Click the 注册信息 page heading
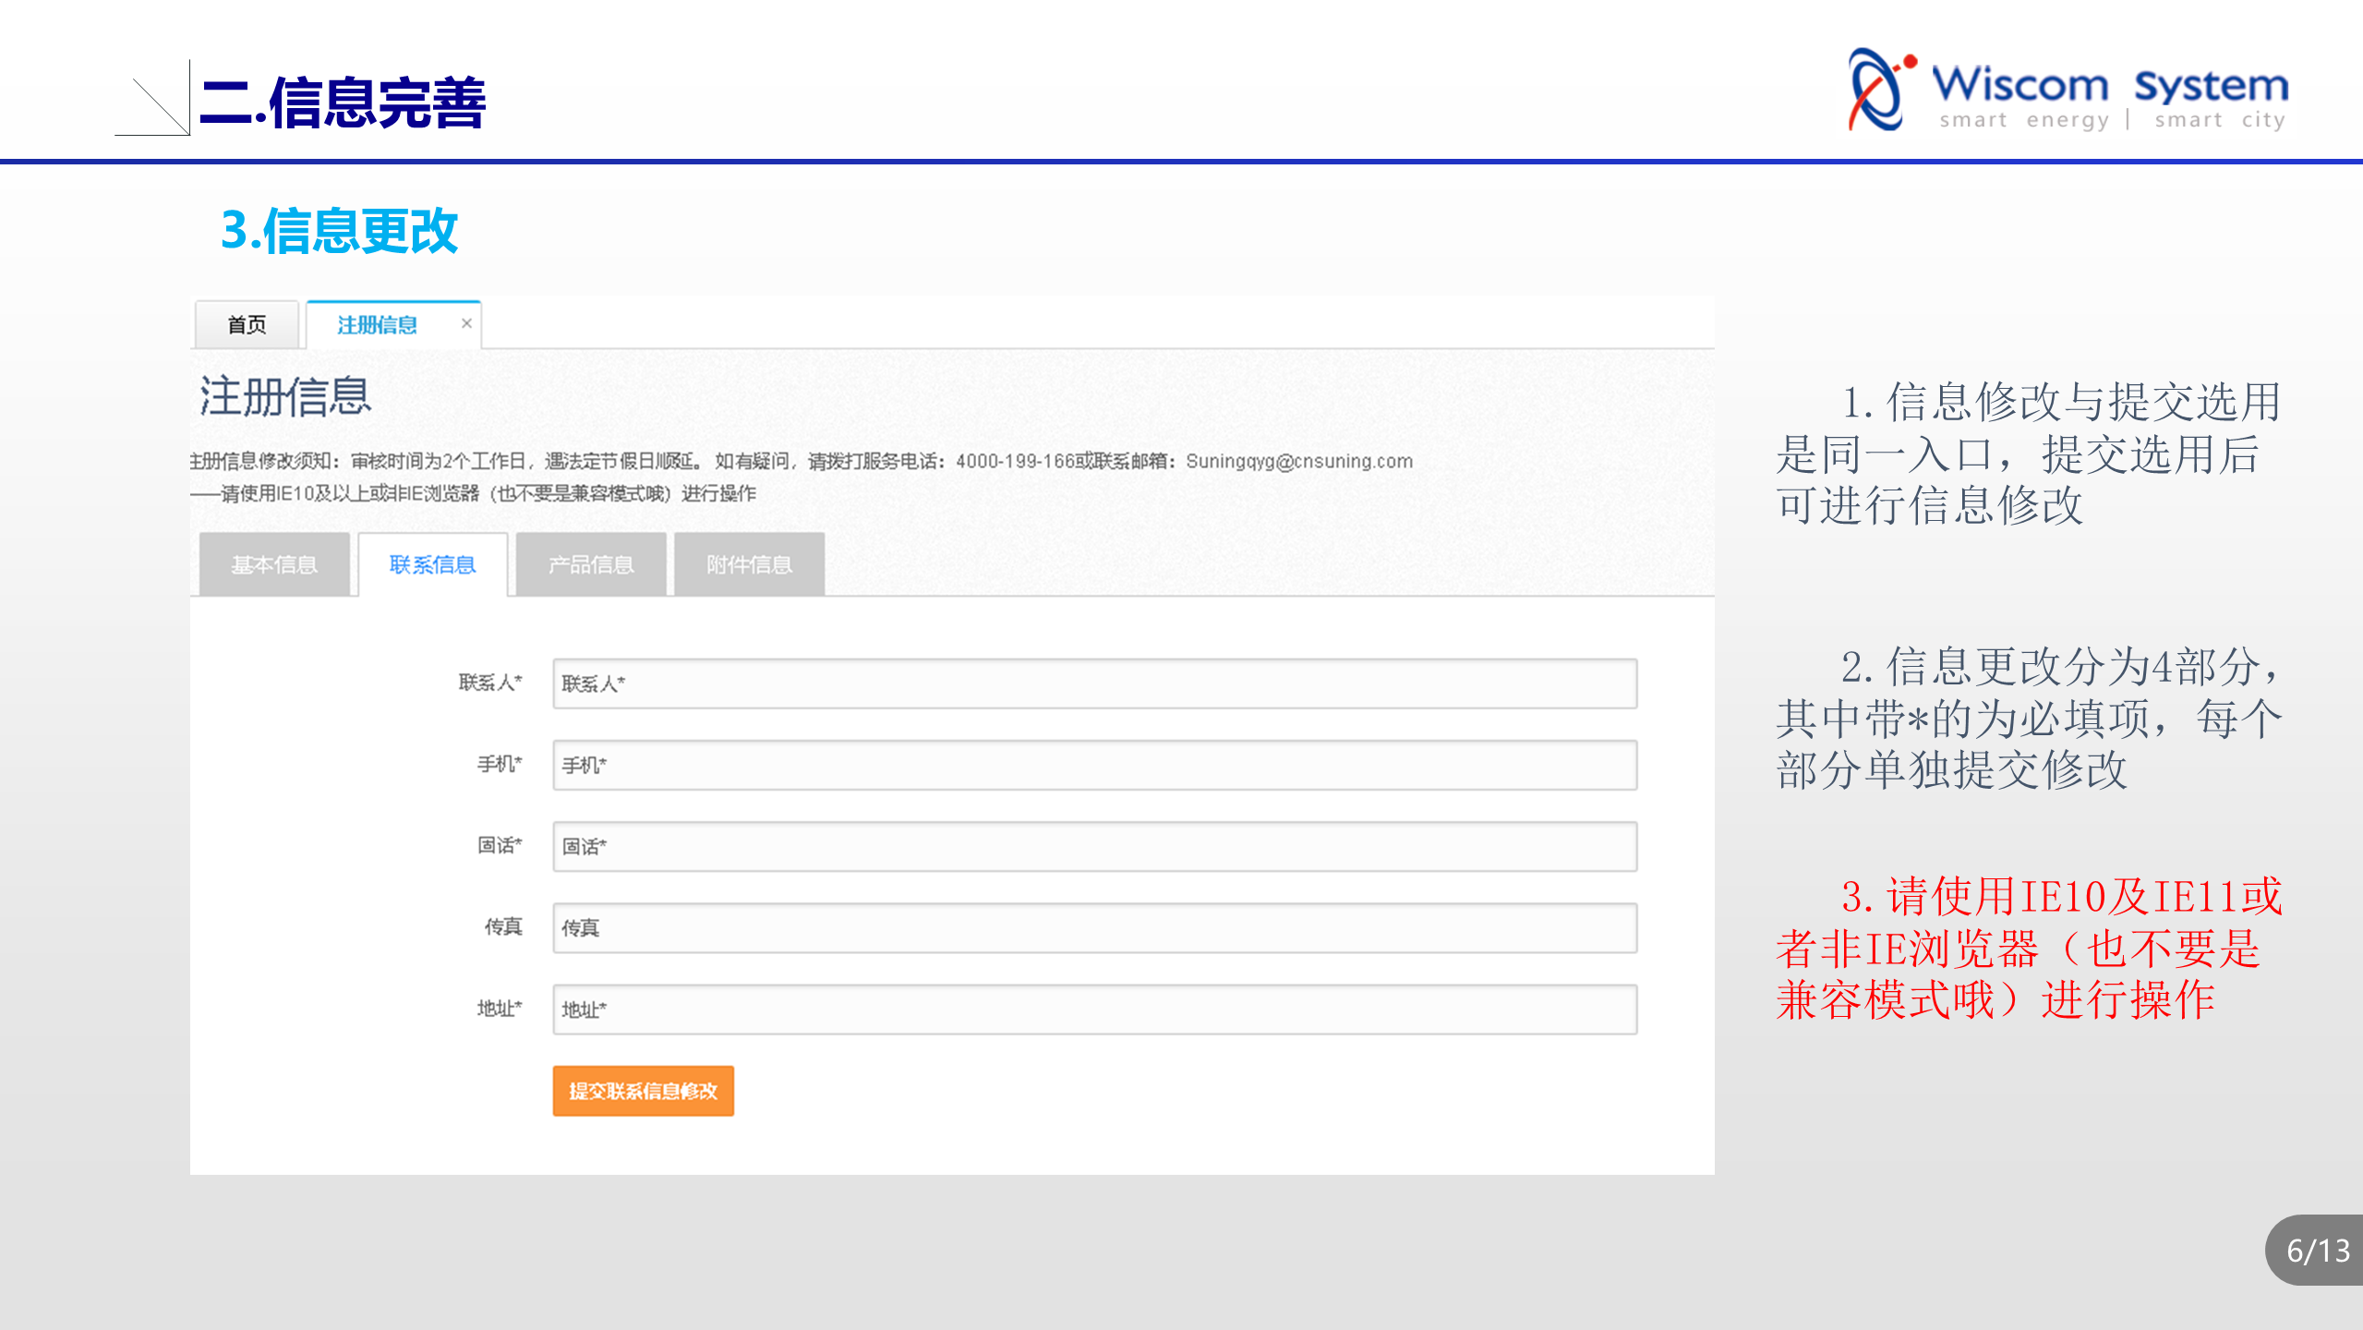 pyautogui.click(x=285, y=397)
